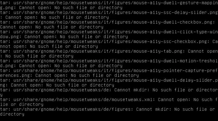The image size is (218, 121).
Task: Click 'Cannot mkdir' on the mousetweaks/de/figures line
Action: (x=152, y=109)
